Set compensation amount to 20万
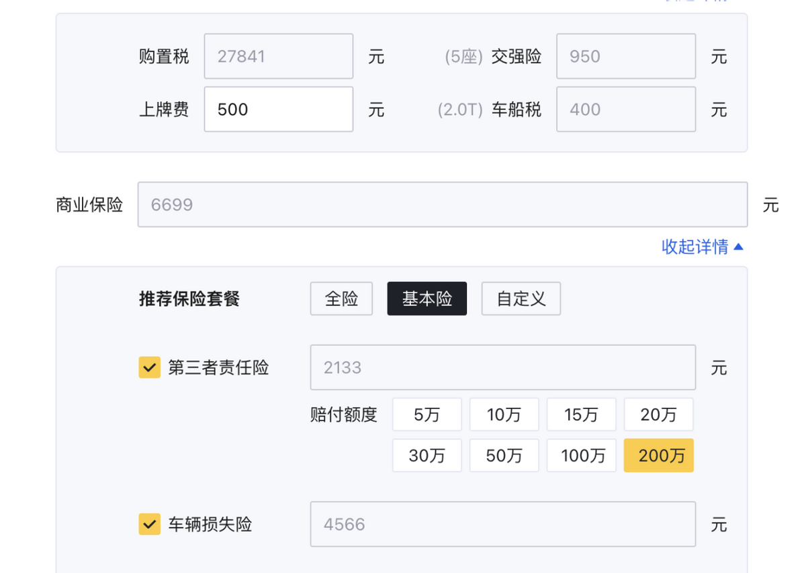This screenshot has width=806, height=573. (658, 415)
